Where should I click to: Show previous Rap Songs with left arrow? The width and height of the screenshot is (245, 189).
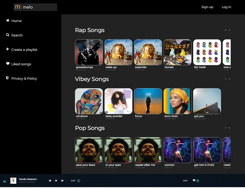click(x=226, y=30)
